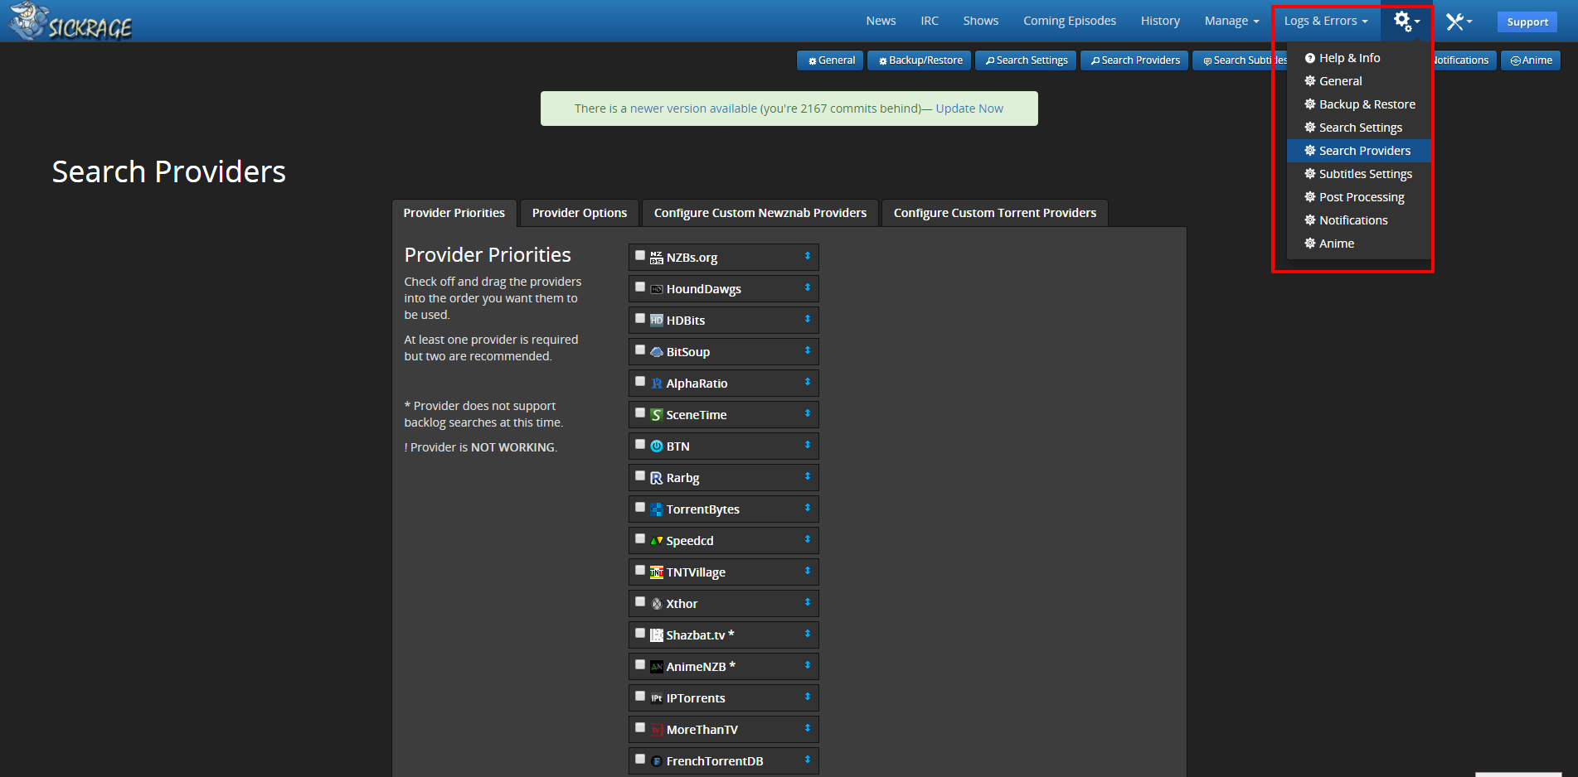Open the History page
1578x777 pixels.
[1160, 21]
